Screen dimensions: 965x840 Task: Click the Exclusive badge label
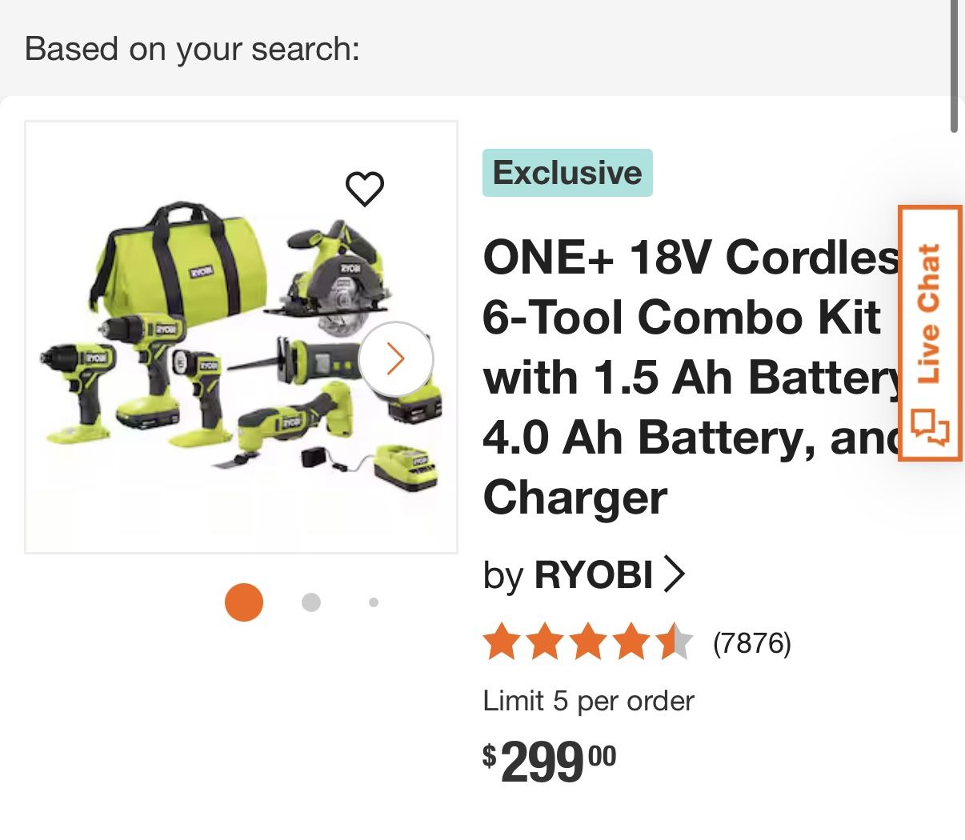567,173
